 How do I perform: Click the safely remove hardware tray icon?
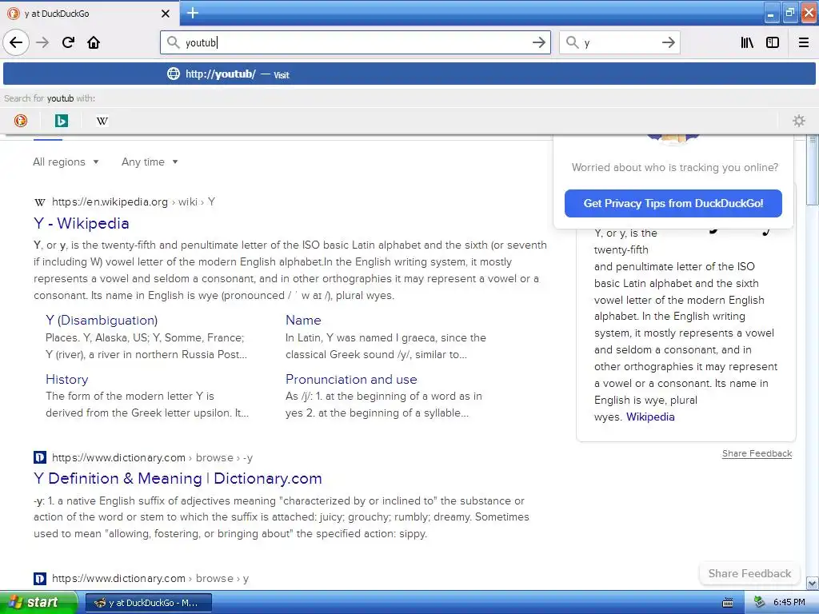click(759, 602)
